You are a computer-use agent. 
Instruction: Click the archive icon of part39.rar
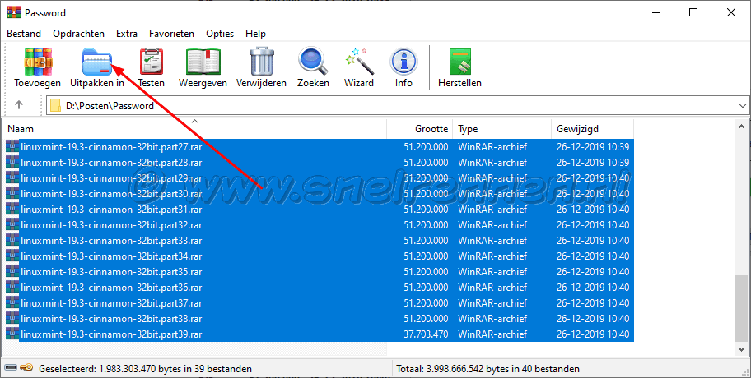pos(12,334)
